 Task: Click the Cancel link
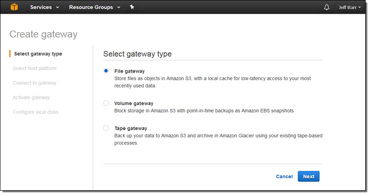click(284, 177)
